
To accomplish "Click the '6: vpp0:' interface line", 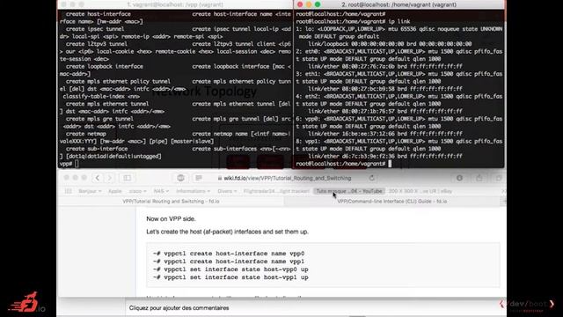I will [399, 119].
